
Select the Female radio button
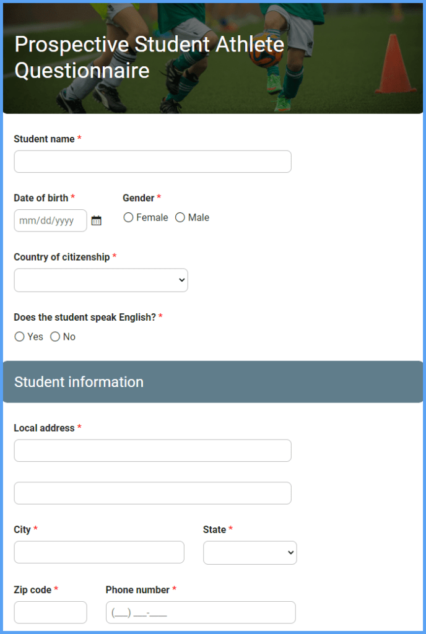[x=128, y=217]
